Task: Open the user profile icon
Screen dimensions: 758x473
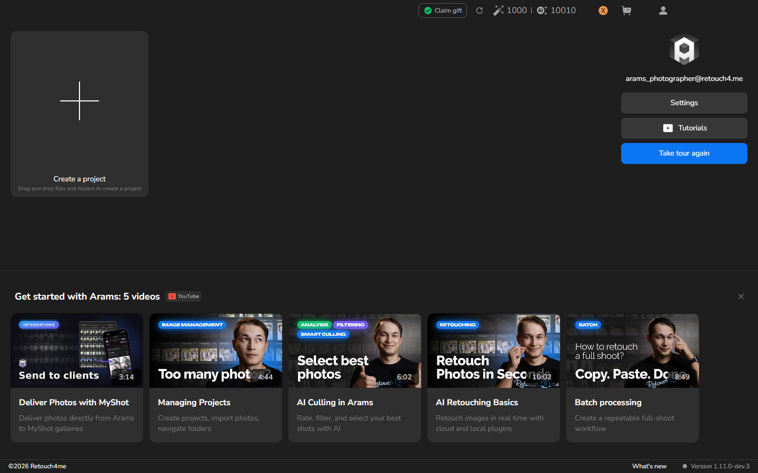Action: coord(663,11)
